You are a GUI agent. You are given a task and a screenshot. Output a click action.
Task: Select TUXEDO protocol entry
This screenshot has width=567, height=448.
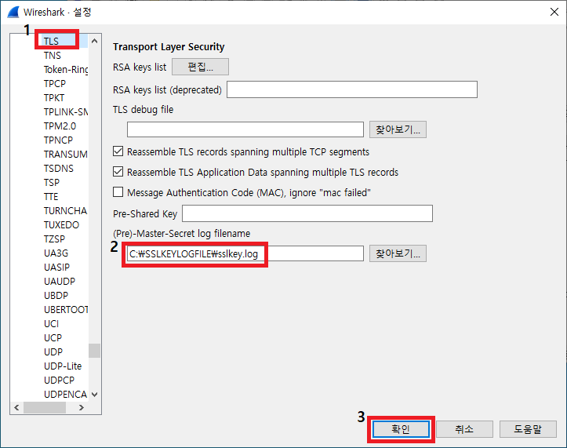(61, 224)
